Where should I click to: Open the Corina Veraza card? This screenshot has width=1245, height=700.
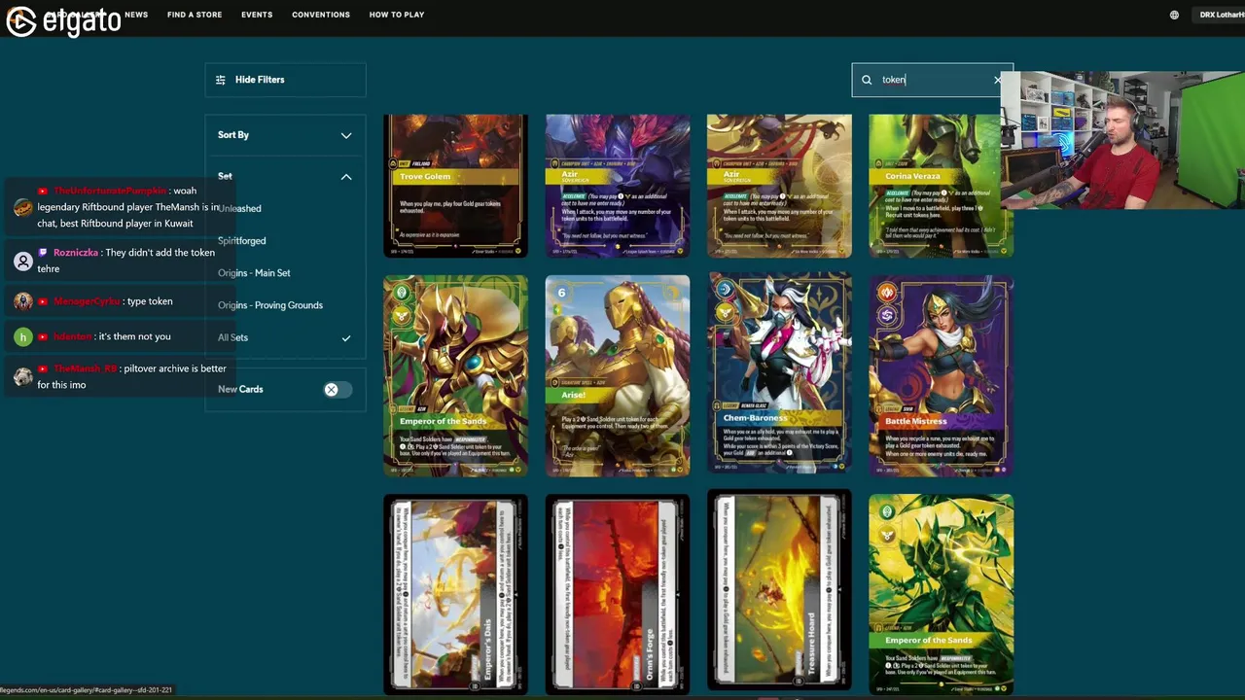[x=941, y=186]
